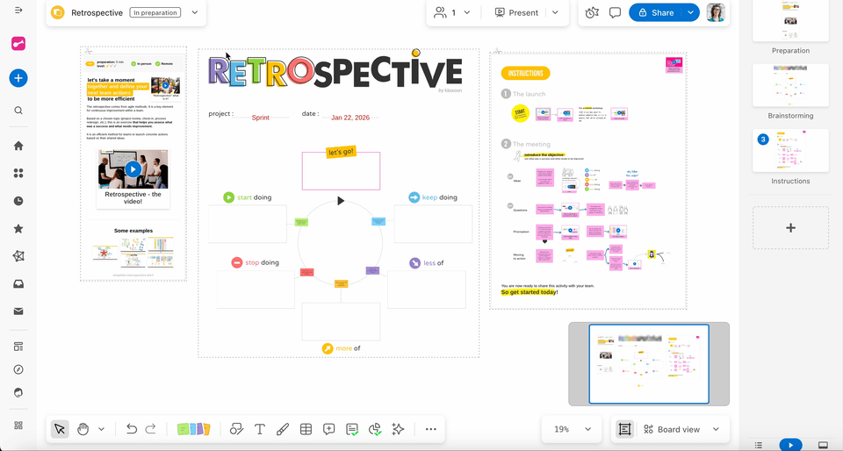Expand the left sidebar menu

click(18, 11)
